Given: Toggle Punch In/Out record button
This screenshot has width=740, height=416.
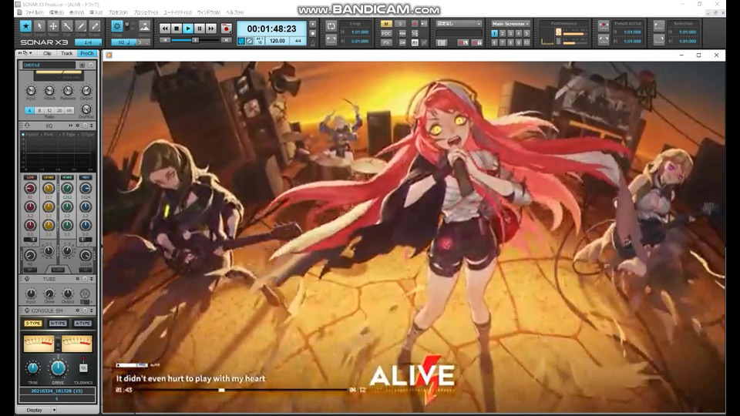Looking at the screenshot, I should (x=603, y=26).
